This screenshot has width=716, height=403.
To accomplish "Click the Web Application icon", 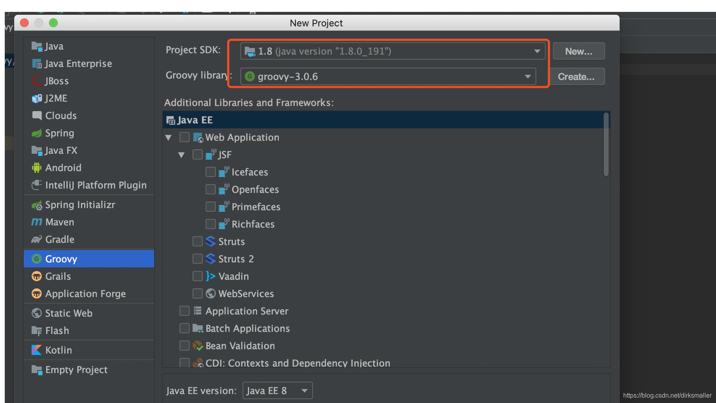I will (197, 137).
